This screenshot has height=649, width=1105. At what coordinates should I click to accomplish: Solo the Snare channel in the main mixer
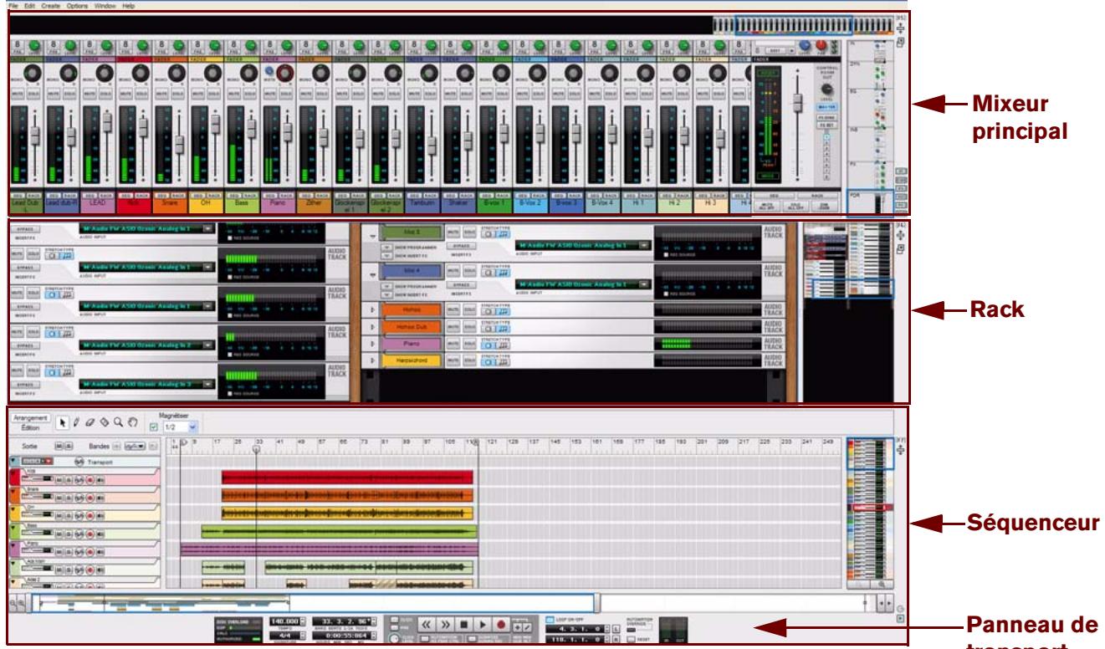pyautogui.click(x=179, y=94)
